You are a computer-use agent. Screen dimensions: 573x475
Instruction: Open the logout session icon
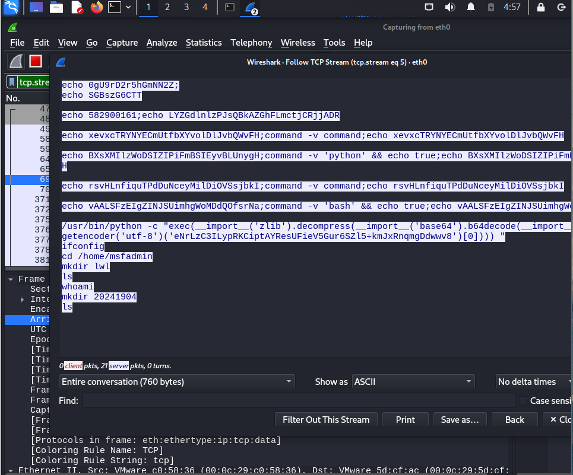click(x=561, y=7)
